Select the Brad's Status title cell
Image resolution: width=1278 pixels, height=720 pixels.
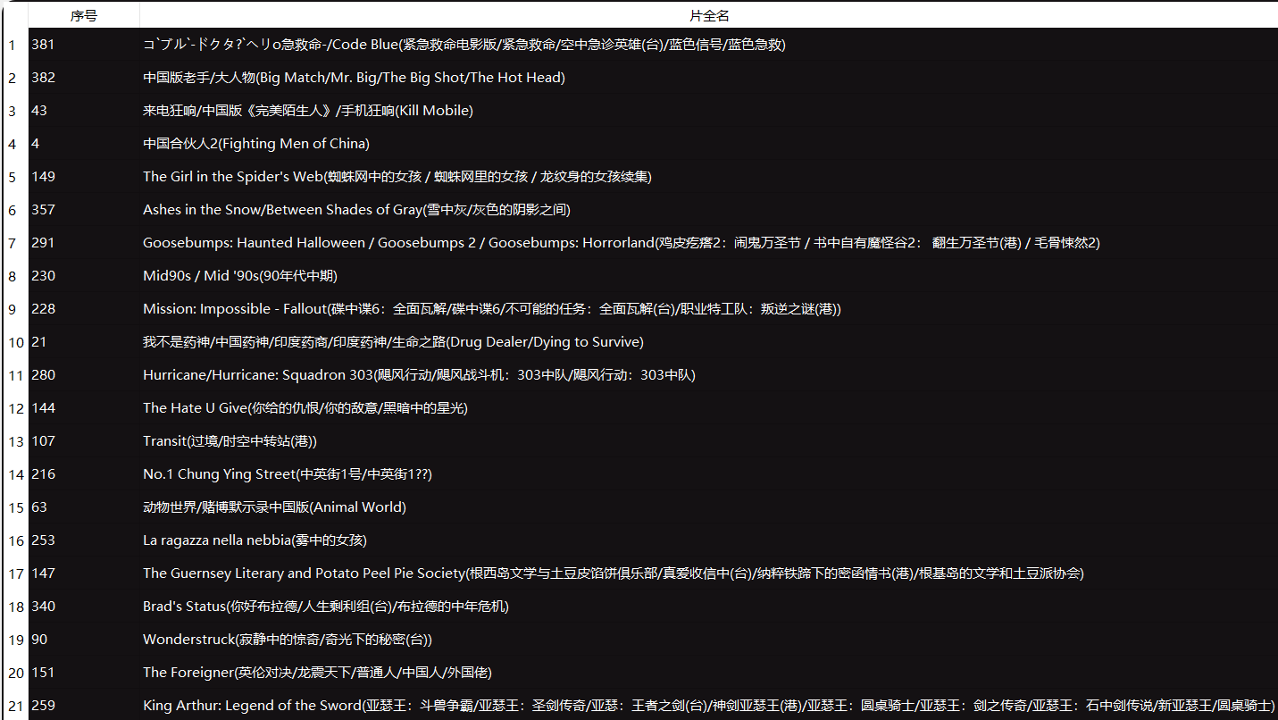point(709,607)
